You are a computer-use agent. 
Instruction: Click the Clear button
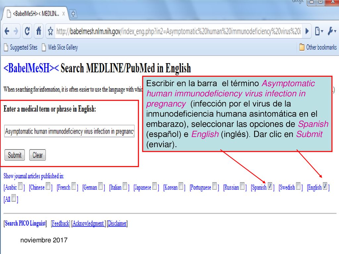point(37,155)
